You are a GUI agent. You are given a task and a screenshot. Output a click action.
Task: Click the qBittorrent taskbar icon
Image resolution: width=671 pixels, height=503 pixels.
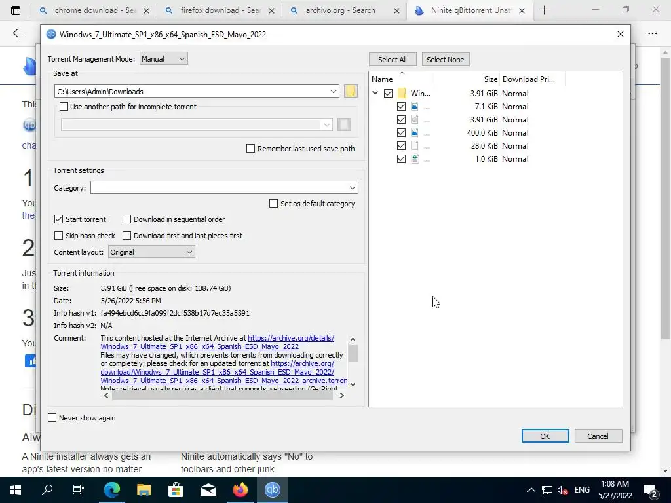[272, 490]
